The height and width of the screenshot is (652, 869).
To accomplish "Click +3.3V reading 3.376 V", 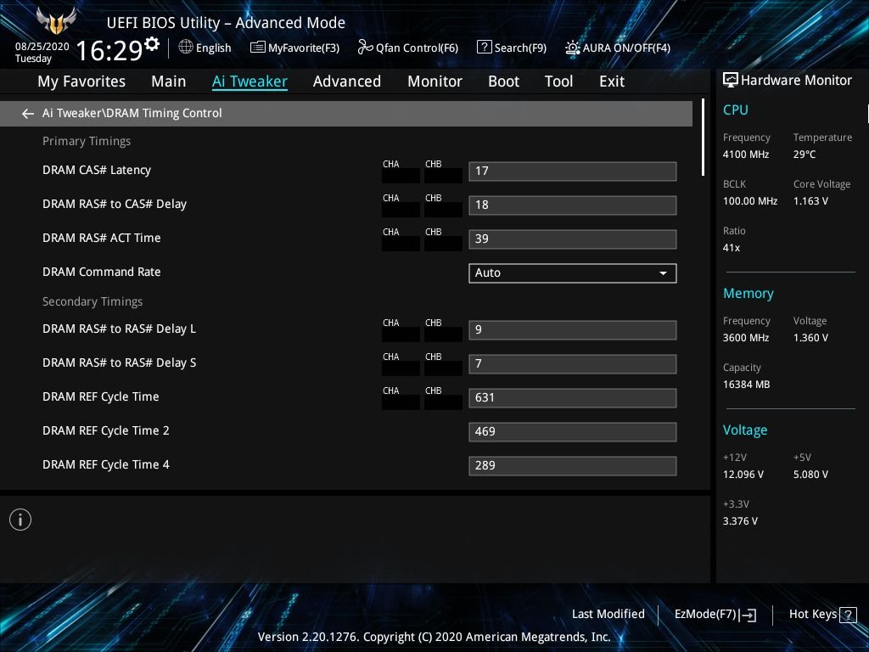I will click(740, 521).
